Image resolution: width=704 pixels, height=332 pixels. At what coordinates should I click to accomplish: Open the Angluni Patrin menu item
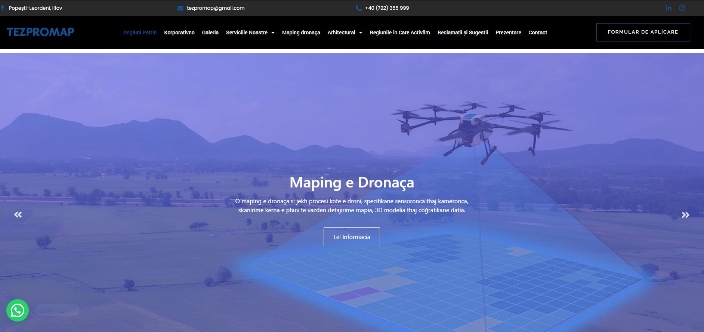point(140,32)
